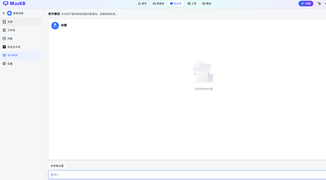This screenshot has width=326, height=180.
Task: Open 自定义分词 custom tokenization in sidebar
Action: (x=21, y=47)
